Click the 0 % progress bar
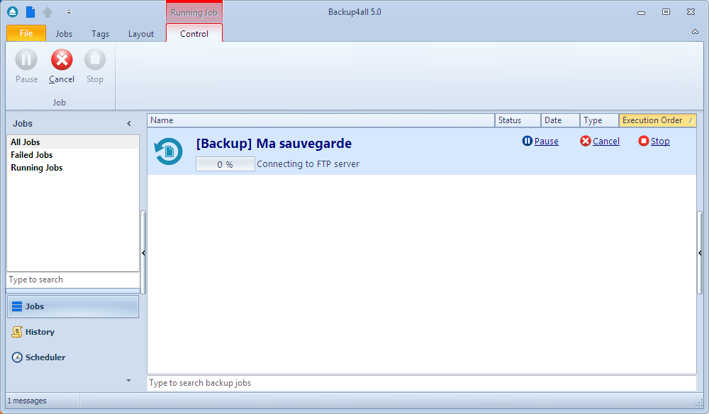The width and height of the screenshot is (709, 414). pos(225,164)
